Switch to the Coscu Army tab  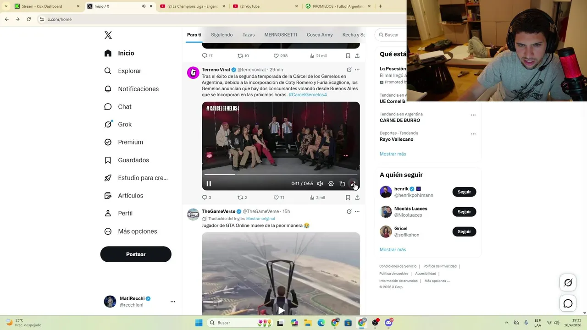[320, 35]
